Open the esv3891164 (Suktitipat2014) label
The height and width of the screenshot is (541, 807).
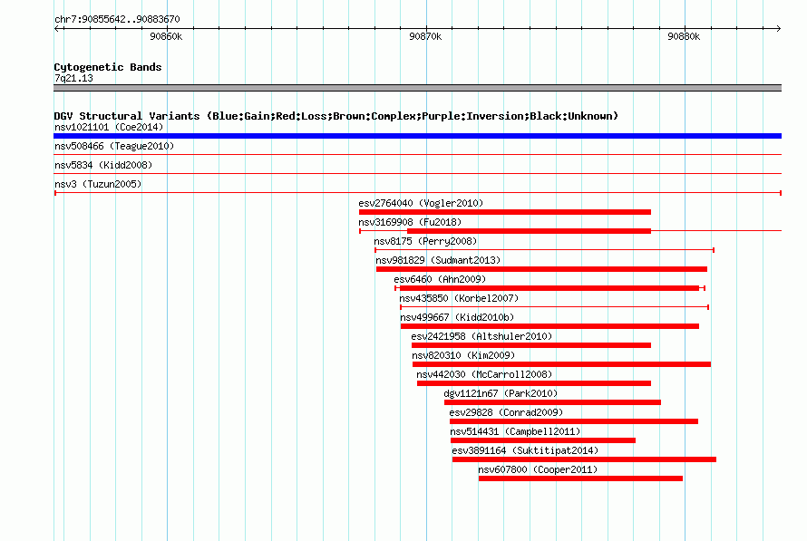click(x=525, y=450)
